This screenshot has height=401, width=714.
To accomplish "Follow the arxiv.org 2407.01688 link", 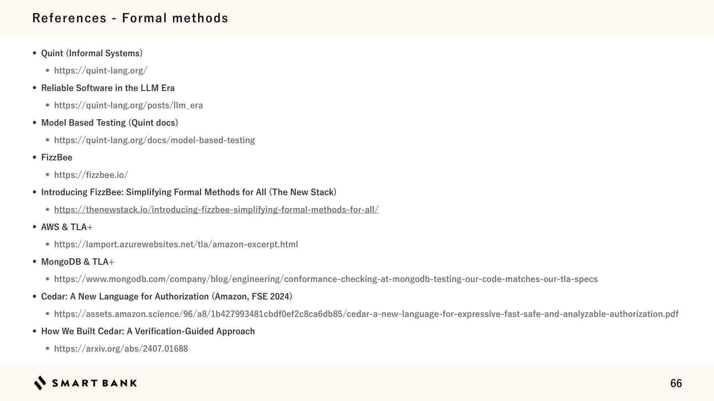I will pos(121,349).
